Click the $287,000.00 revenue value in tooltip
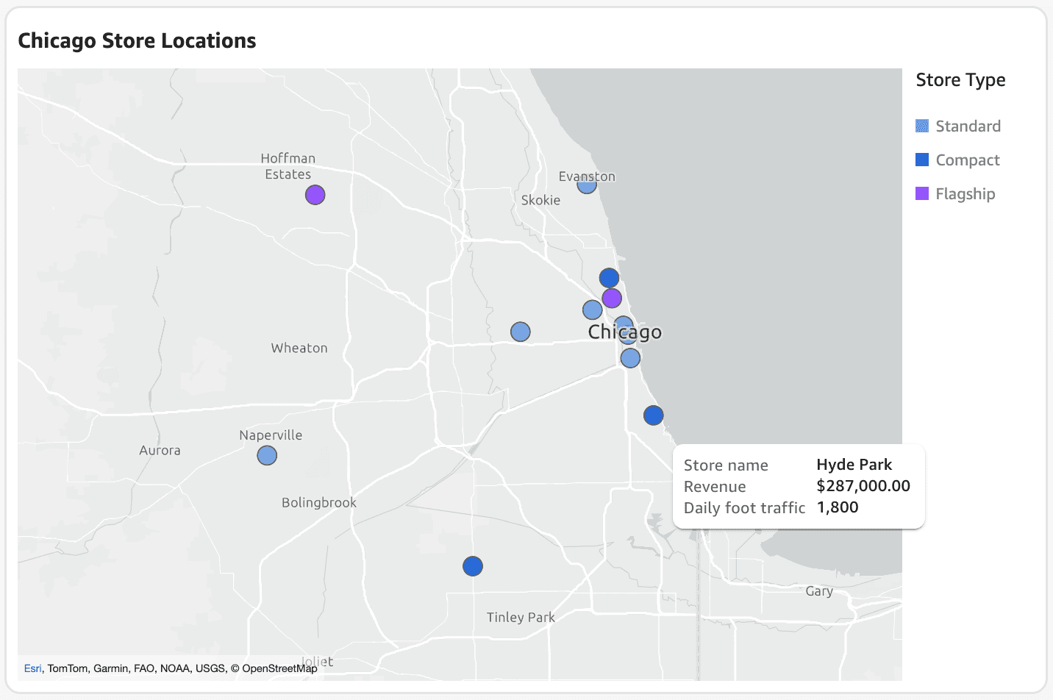This screenshot has width=1053, height=700. tap(863, 486)
